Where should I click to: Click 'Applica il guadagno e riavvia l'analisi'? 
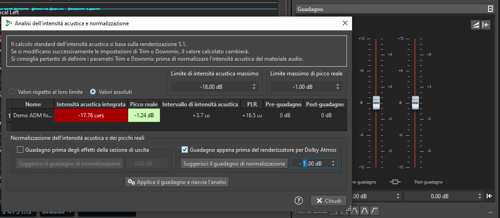177,182
